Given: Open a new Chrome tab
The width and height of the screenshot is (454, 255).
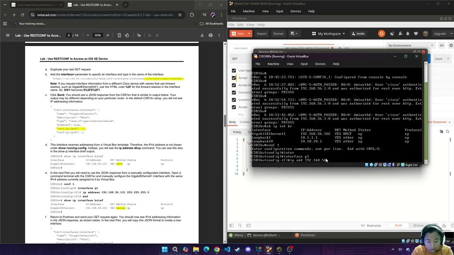Looking at the screenshot, I should coord(125,5).
